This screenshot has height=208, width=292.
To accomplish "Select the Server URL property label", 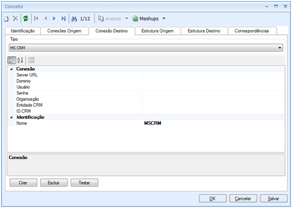I will point(27,75).
